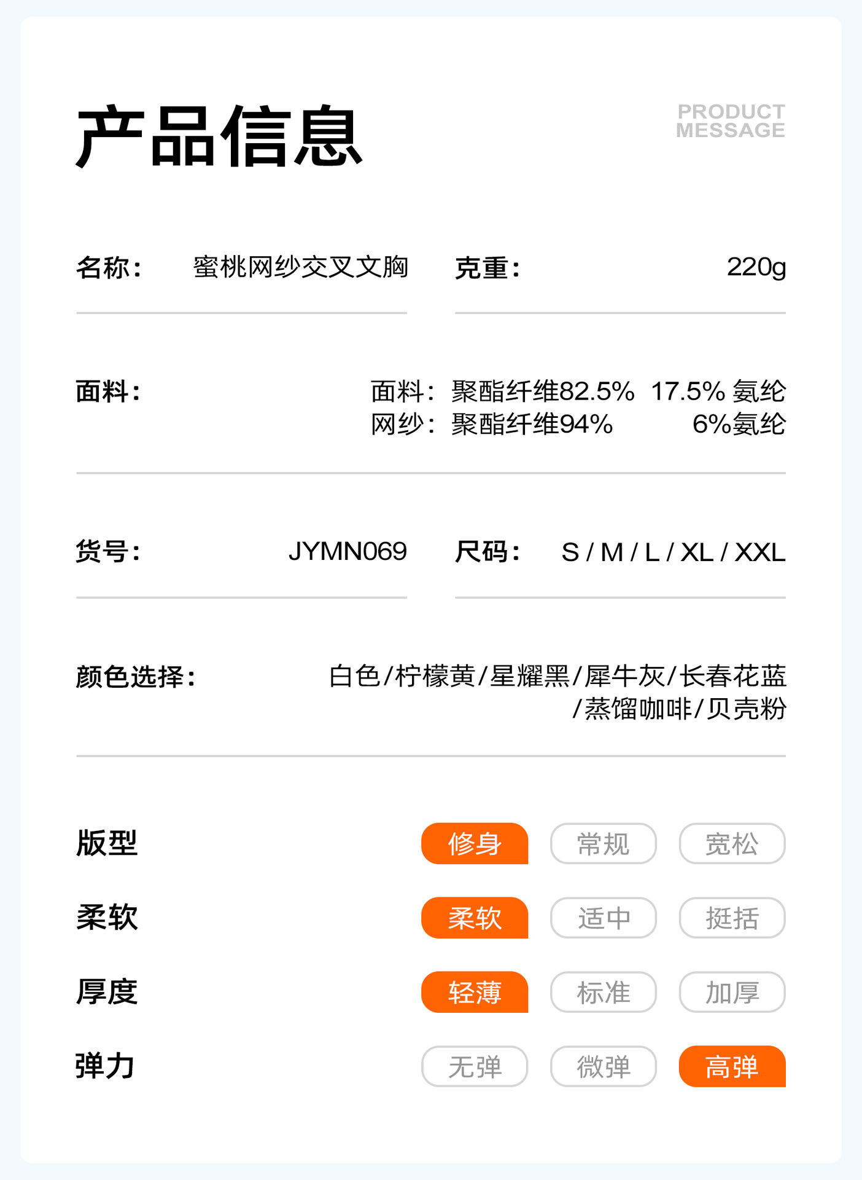
Task: Select the 加厚 thickness option
Action: tap(732, 992)
